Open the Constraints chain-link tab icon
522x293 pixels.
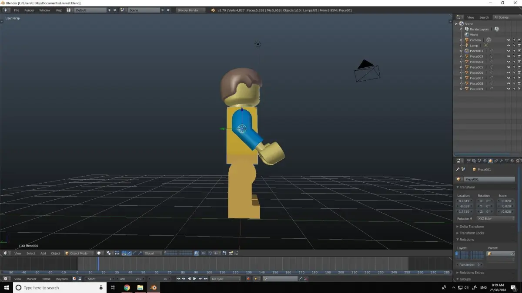tap(496, 161)
